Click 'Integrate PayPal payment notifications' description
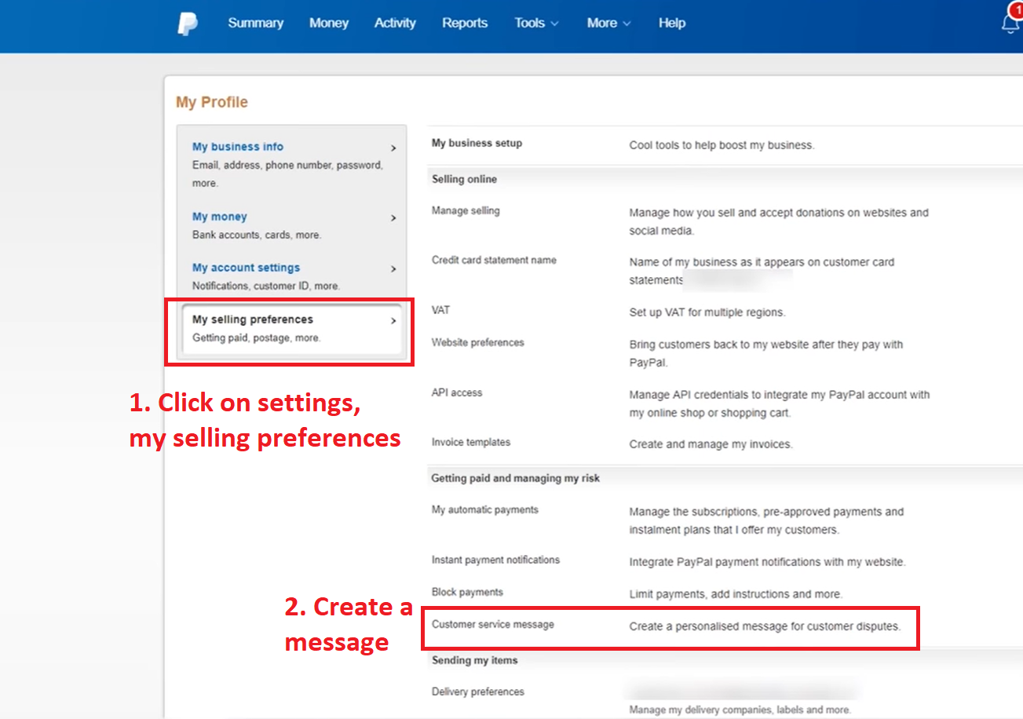Image resolution: width=1023 pixels, height=719 pixels. pyautogui.click(x=767, y=562)
